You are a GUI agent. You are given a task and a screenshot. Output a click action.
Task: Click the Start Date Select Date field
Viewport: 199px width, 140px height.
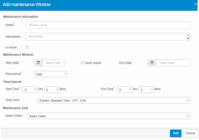(54, 63)
